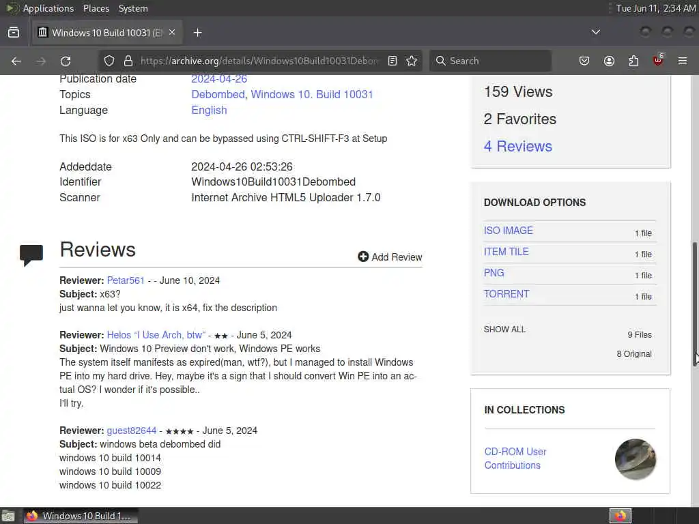
Task: Open the Pocket save icon
Action: [584, 61]
